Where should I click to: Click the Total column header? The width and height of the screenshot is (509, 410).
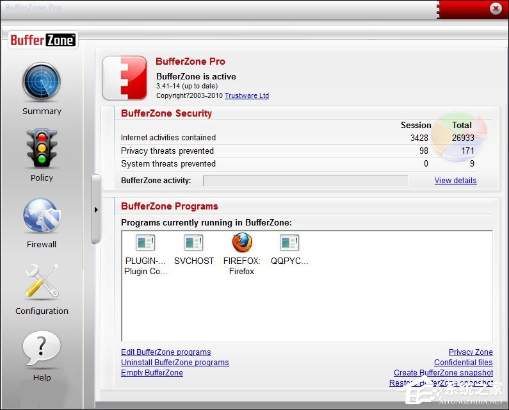pos(462,125)
